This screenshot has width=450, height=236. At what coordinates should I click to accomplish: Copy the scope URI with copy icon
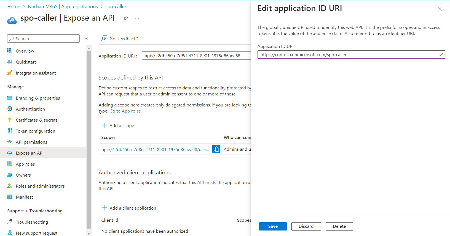pyautogui.click(x=216, y=149)
